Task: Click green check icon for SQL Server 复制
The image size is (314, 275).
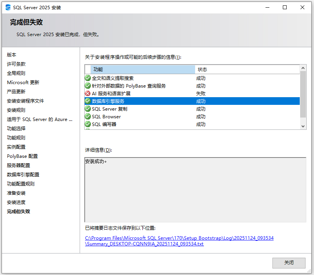Action: (x=88, y=109)
